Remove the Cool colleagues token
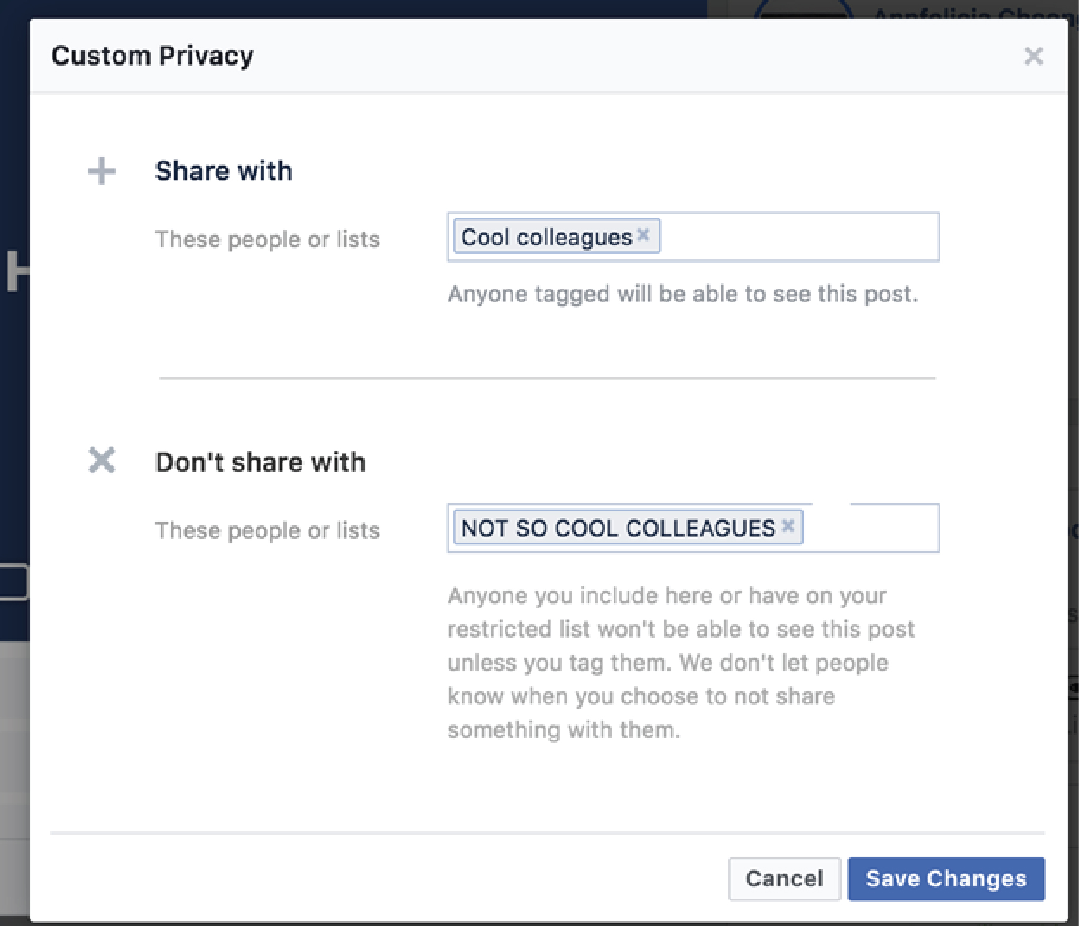 [x=643, y=234]
